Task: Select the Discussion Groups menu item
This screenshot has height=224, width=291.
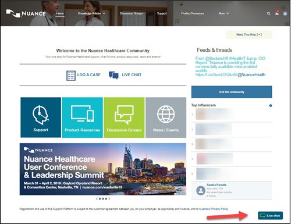Action: click(x=131, y=13)
